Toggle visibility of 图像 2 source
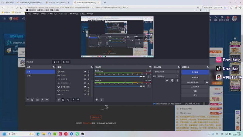 click(x=85, y=72)
